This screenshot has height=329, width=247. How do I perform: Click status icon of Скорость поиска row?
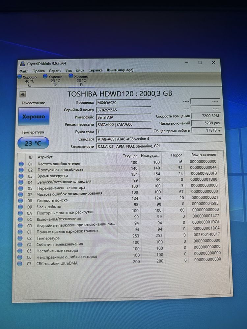(x=20, y=201)
